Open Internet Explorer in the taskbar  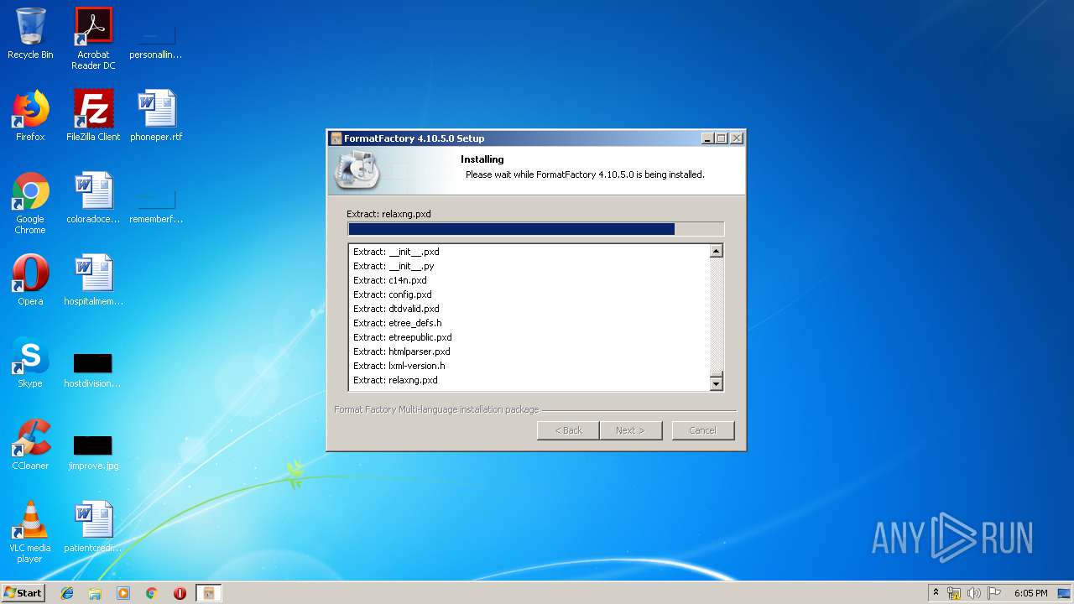coord(67,593)
